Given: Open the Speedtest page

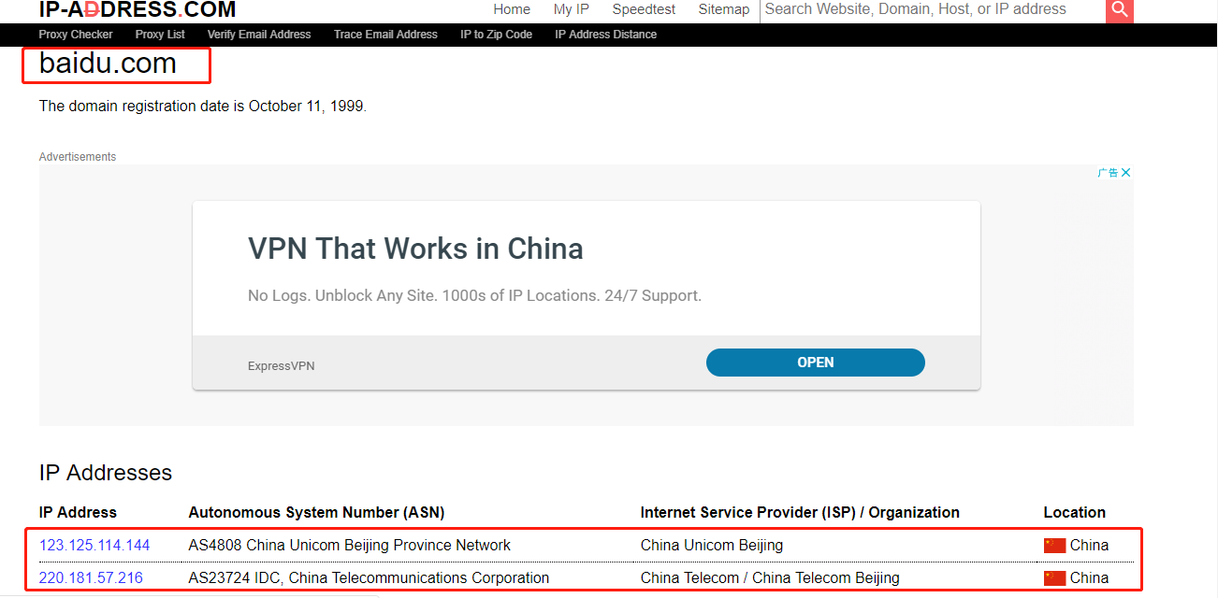Looking at the screenshot, I should pos(644,9).
